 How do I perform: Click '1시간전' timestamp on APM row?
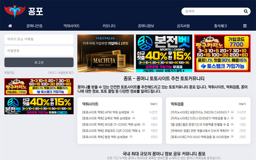pyautogui.click(x=153, y=112)
